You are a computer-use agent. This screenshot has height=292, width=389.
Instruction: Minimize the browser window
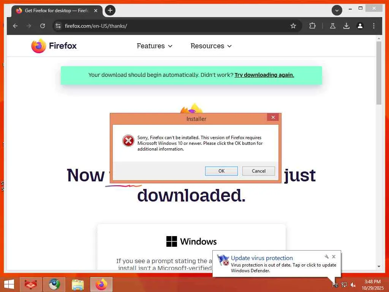350,9
